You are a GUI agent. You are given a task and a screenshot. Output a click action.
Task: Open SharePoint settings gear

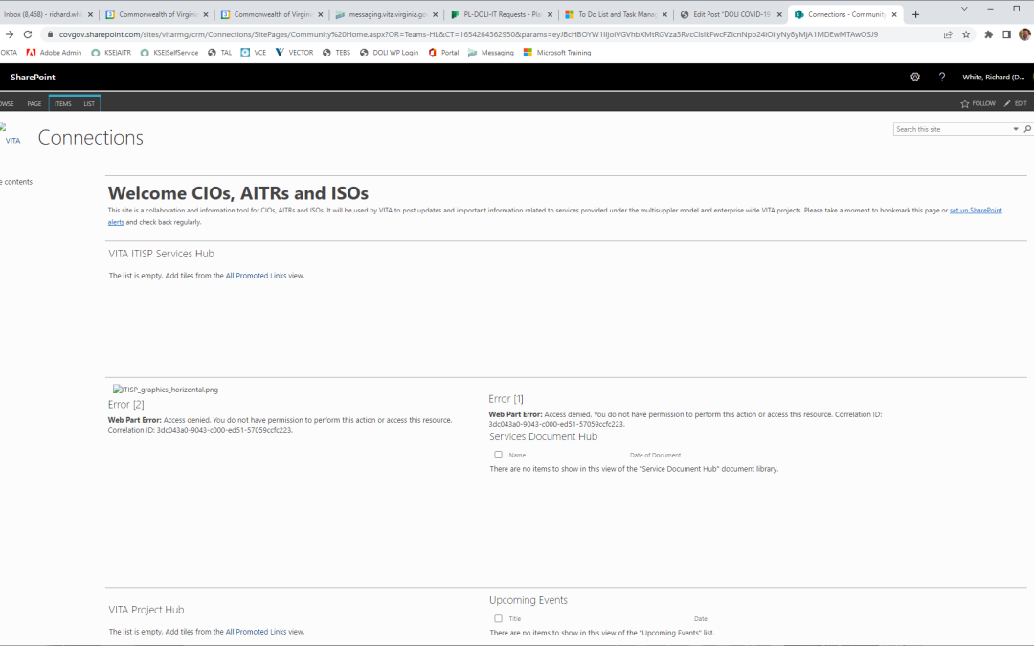click(x=915, y=77)
